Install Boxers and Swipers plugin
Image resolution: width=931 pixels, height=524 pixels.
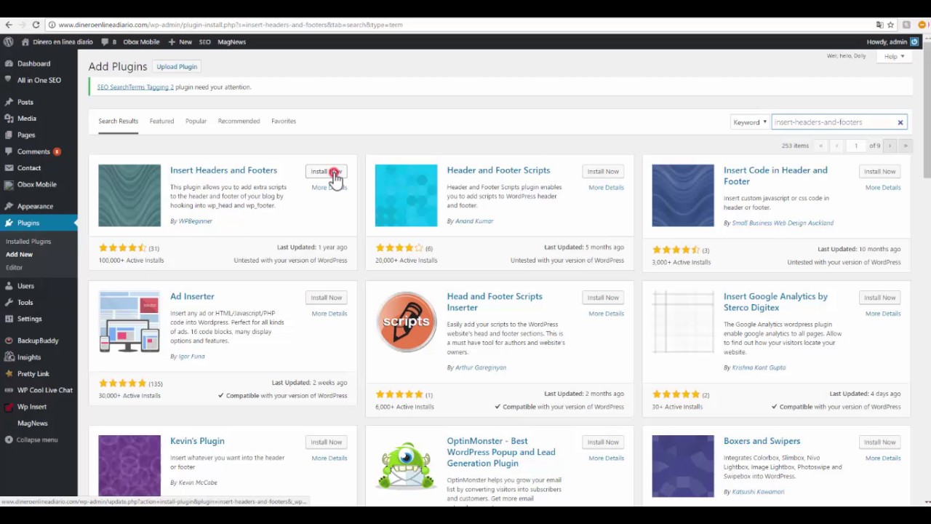tap(879, 442)
